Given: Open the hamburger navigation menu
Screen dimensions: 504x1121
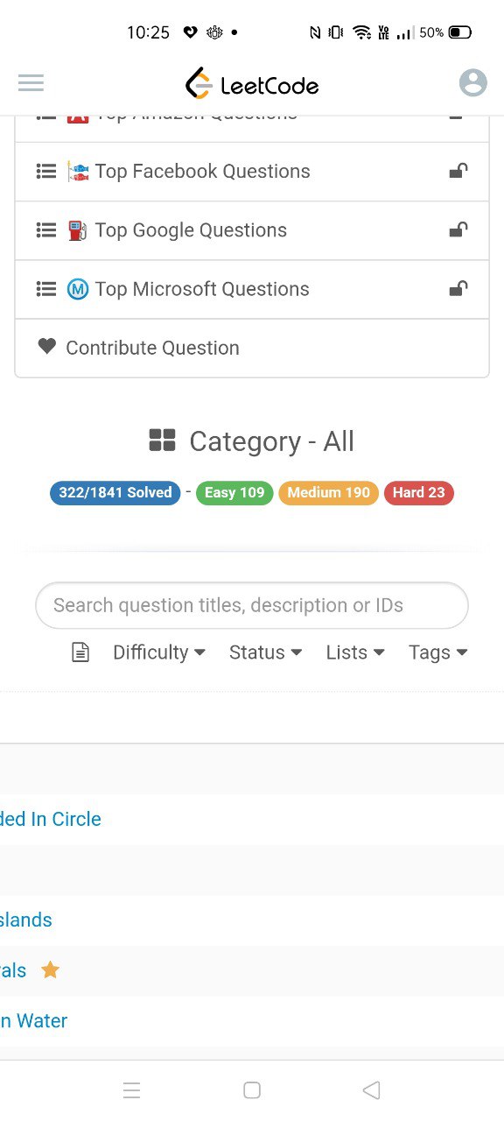Looking at the screenshot, I should click(x=31, y=83).
